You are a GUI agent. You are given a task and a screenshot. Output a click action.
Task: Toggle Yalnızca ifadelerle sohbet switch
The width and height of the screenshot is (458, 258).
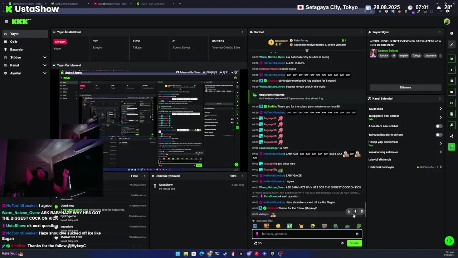(439, 135)
